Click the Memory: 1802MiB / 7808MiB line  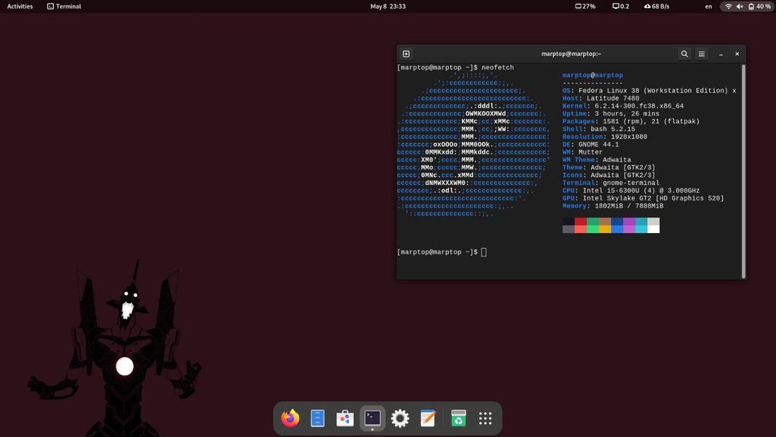point(613,206)
